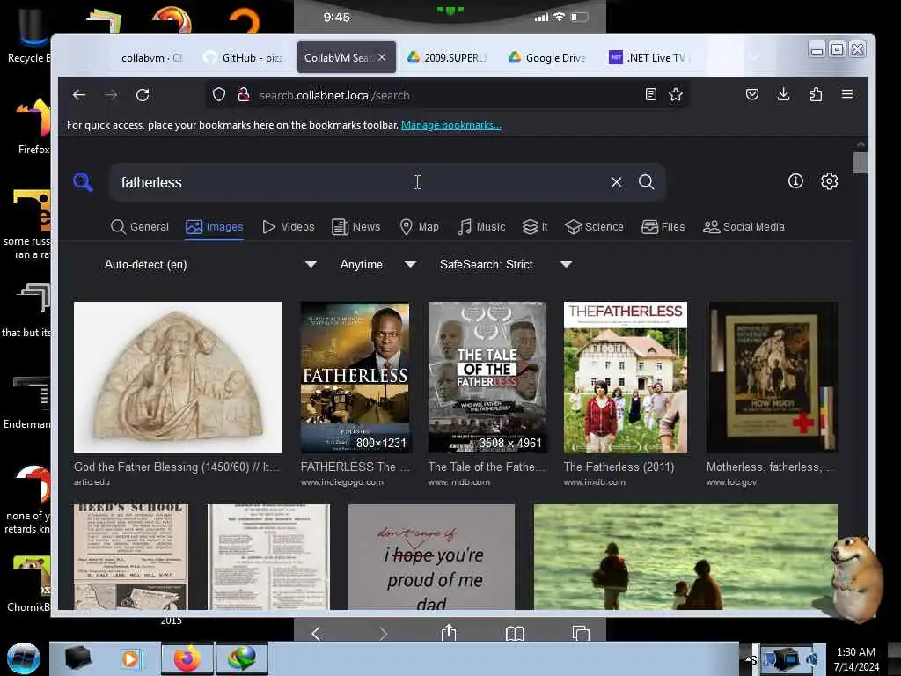Switch to the Google Drive browser tab
Image resolution: width=901 pixels, height=676 pixels.
(547, 57)
